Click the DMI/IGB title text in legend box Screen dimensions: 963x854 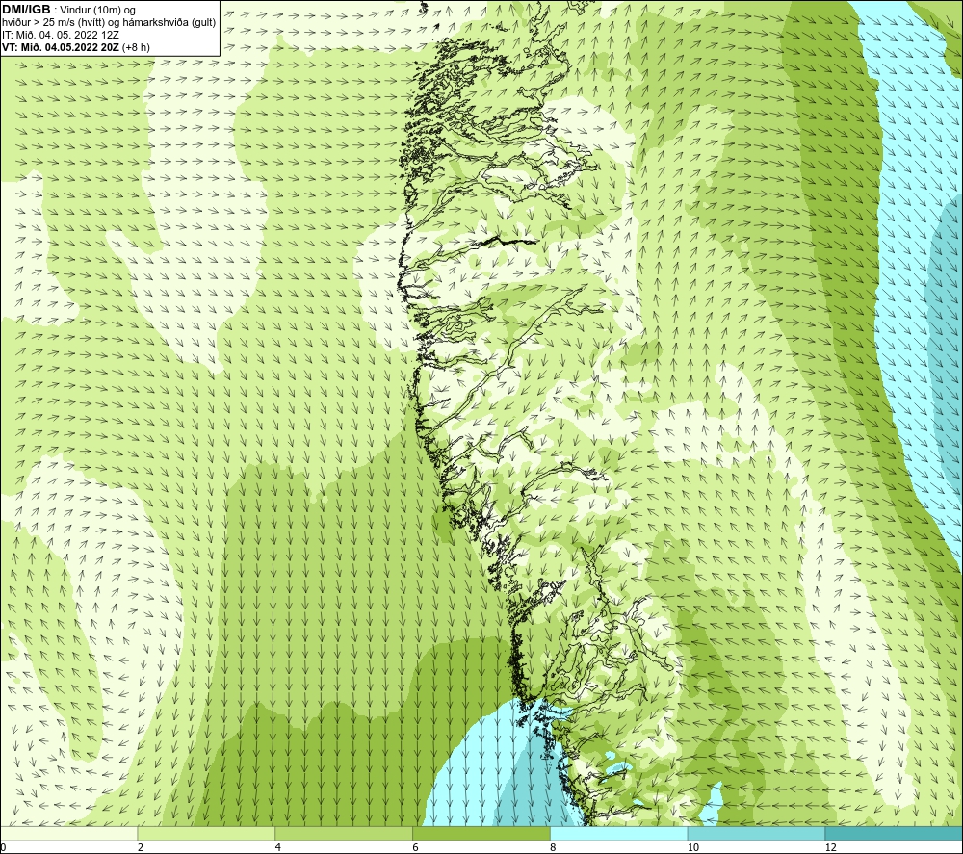[26, 10]
